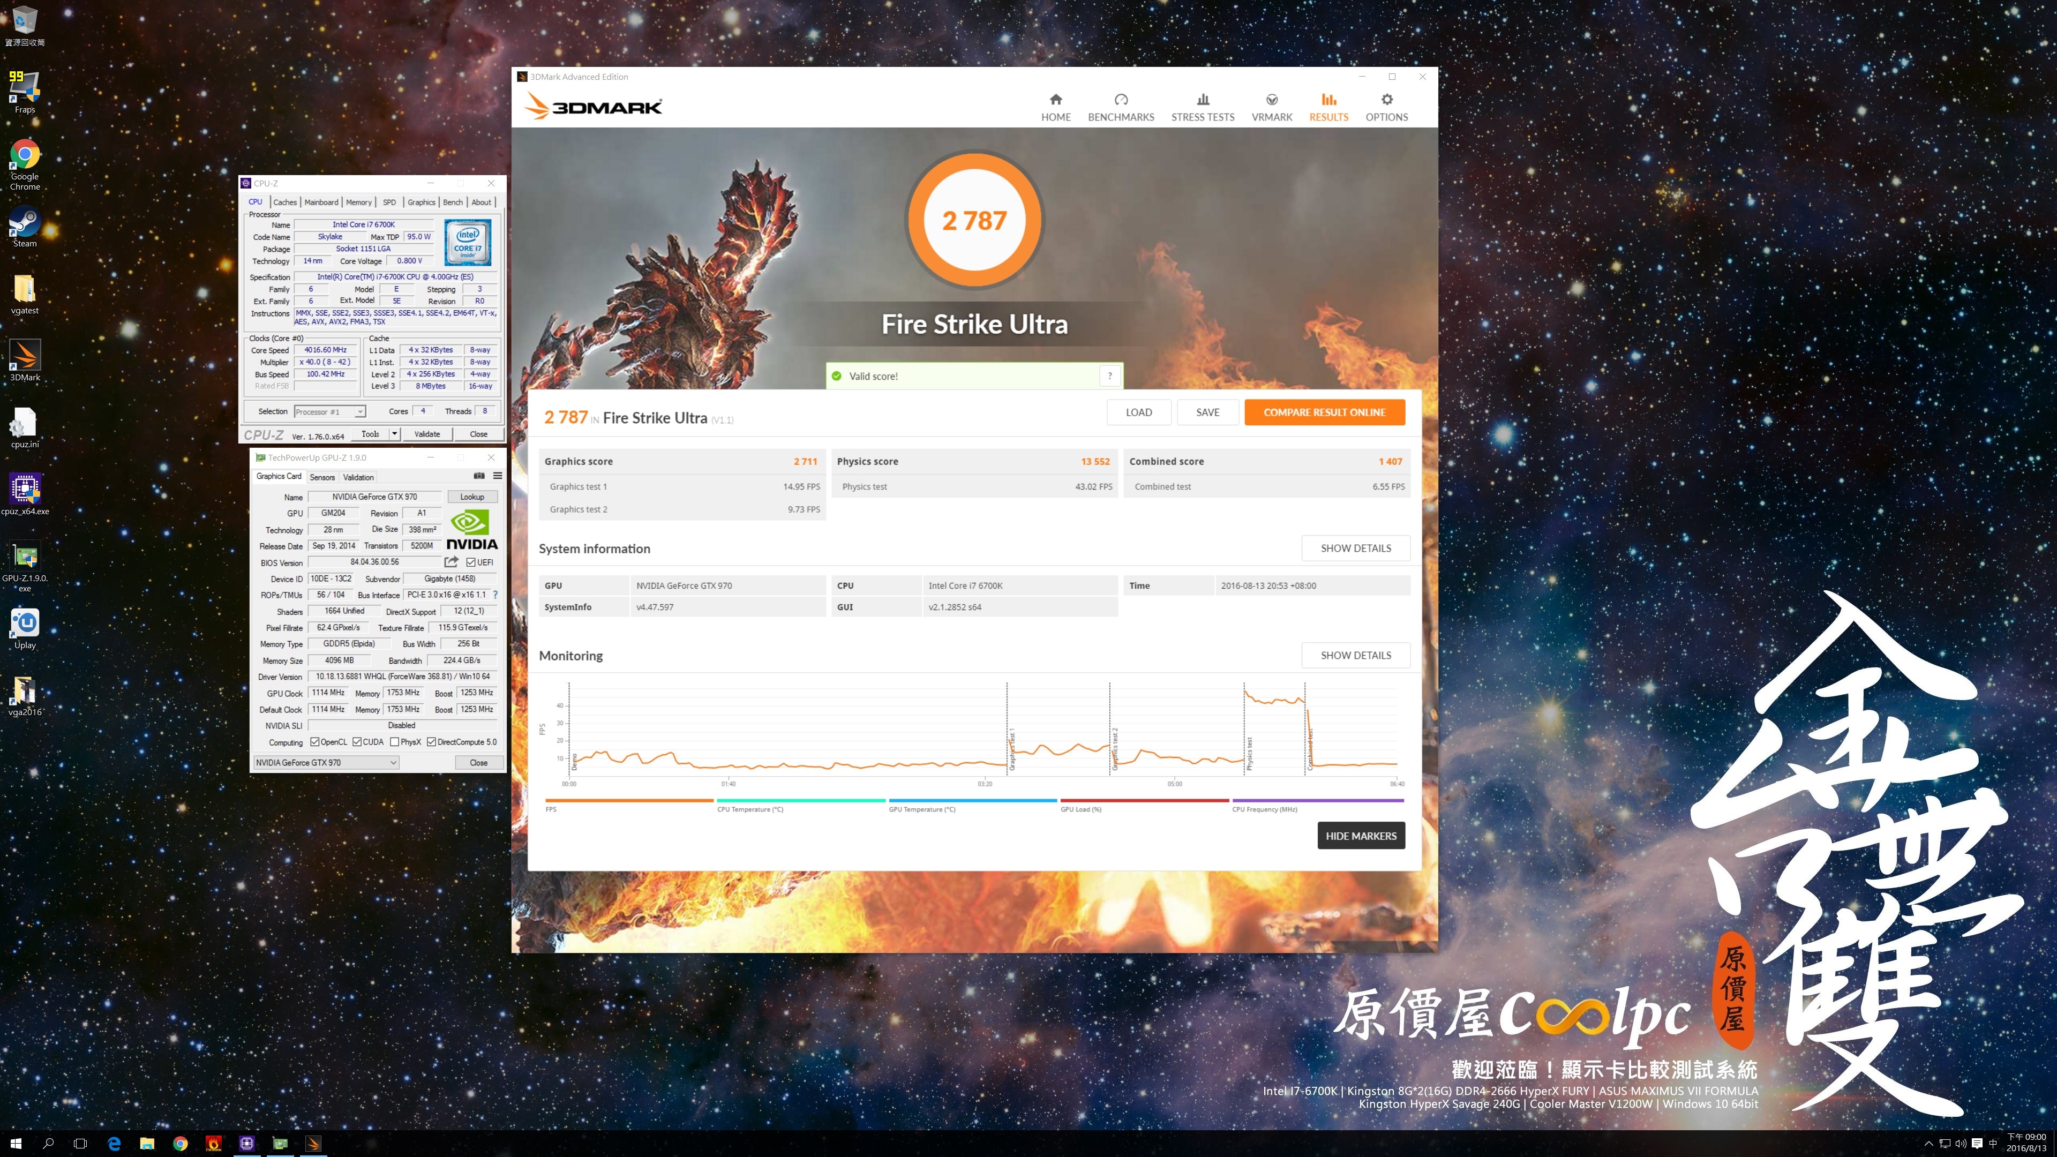Switch to Caches tab in CPU-Z
Image resolution: width=2057 pixels, height=1157 pixels.
pos(284,202)
